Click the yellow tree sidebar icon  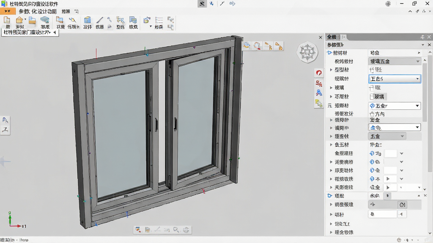click(x=319, y=103)
